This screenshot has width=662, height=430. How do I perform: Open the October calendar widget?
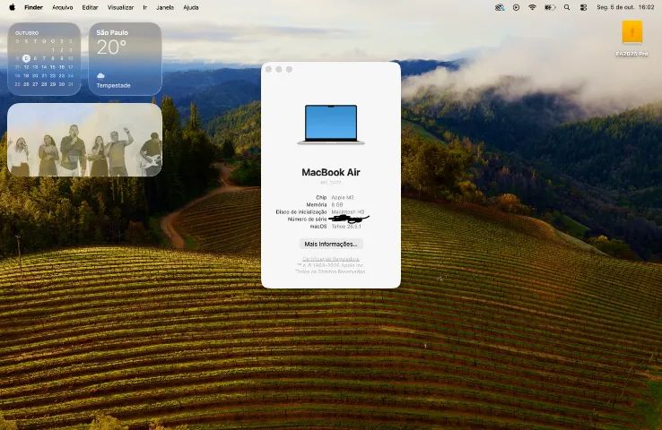44,59
